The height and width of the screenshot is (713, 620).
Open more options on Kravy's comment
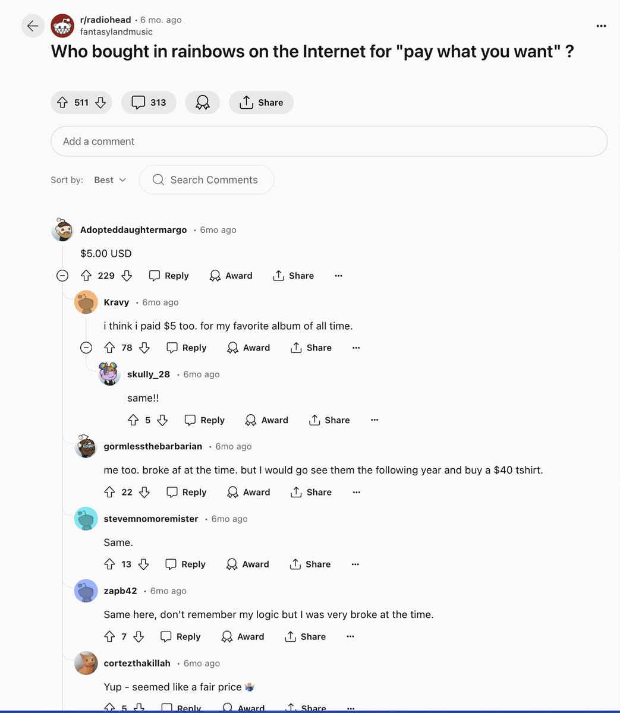point(356,348)
